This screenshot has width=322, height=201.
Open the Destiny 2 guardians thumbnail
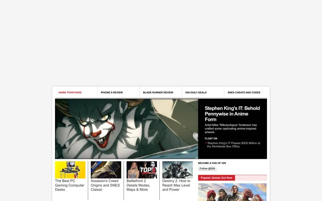tap(177, 170)
